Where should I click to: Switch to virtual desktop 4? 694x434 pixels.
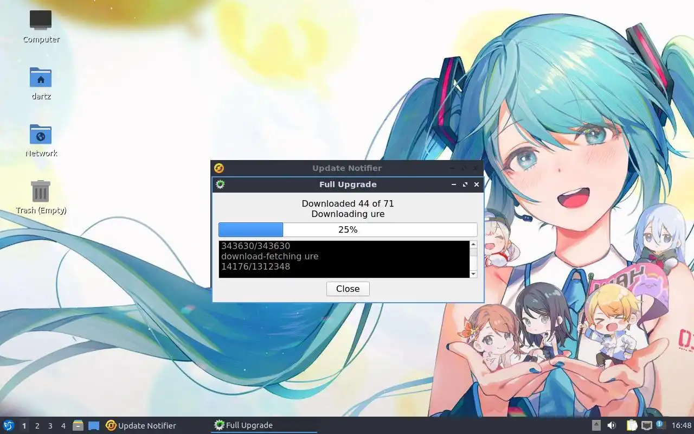(63, 426)
